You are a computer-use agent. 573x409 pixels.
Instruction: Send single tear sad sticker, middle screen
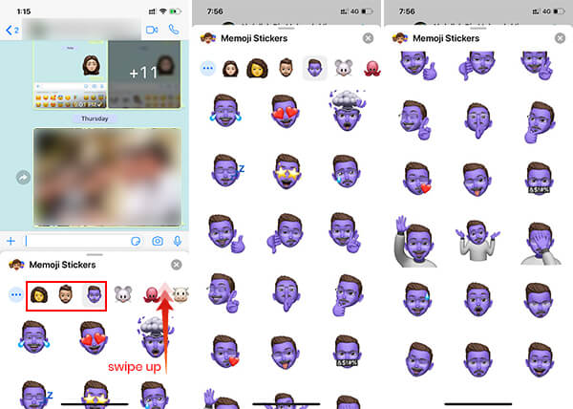(x=346, y=171)
